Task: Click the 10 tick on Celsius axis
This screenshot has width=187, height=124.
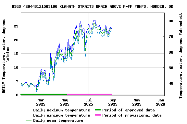Action: pyautogui.click(x=16, y=67)
